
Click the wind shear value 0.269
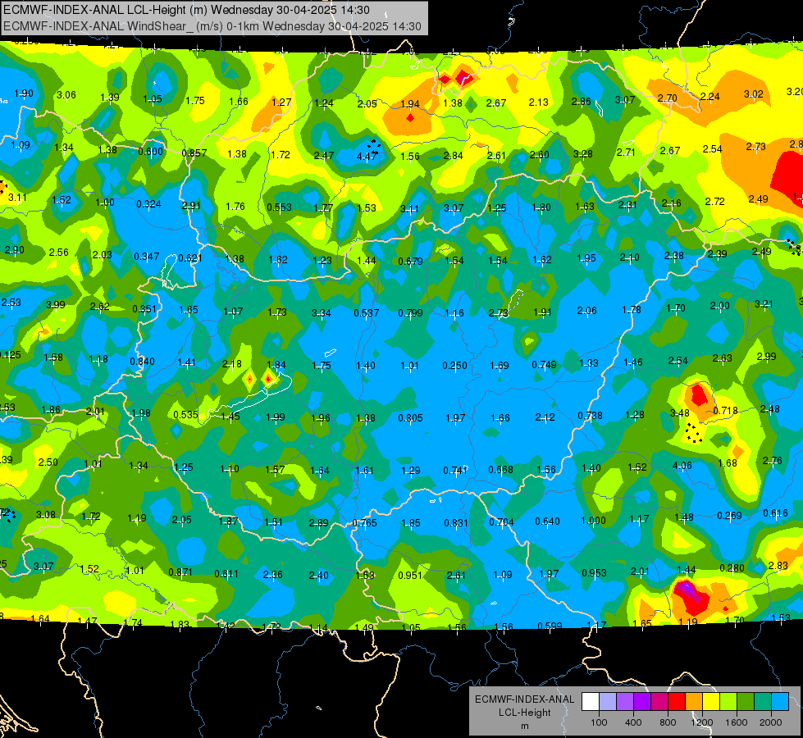tap(729, 515)
